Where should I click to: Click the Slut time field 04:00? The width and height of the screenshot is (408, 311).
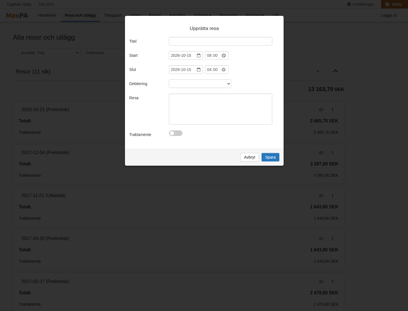217,70
